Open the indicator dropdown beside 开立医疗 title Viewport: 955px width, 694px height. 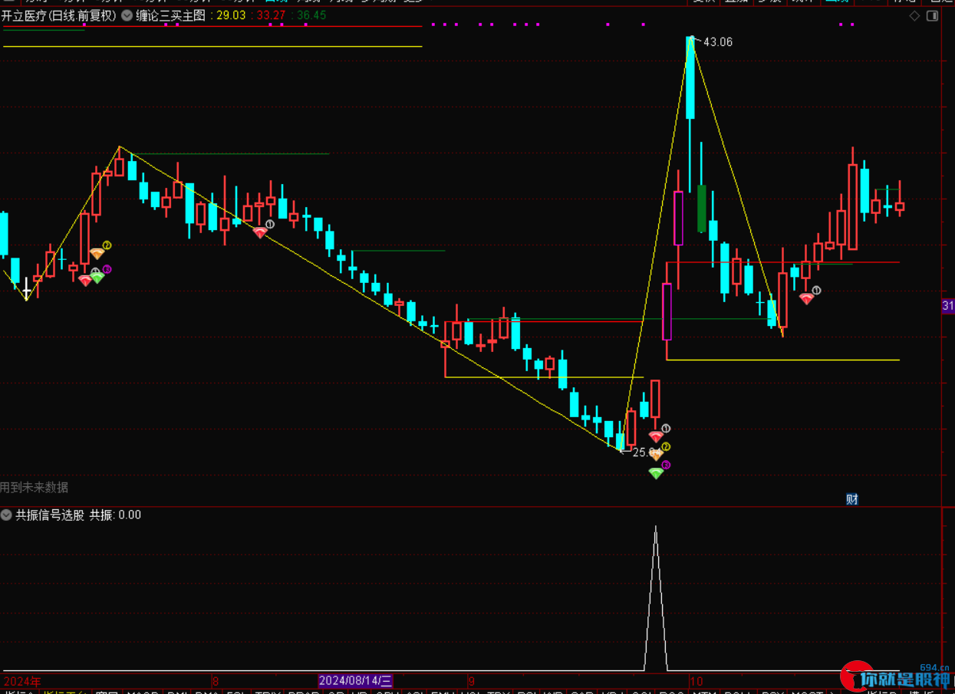point(127,15)
